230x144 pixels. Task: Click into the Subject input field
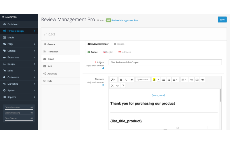click(165, 62)
